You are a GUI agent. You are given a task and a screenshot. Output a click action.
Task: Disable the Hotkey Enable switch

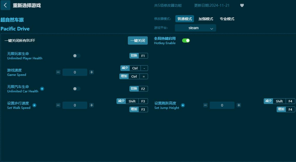click(x=186, y=40)
